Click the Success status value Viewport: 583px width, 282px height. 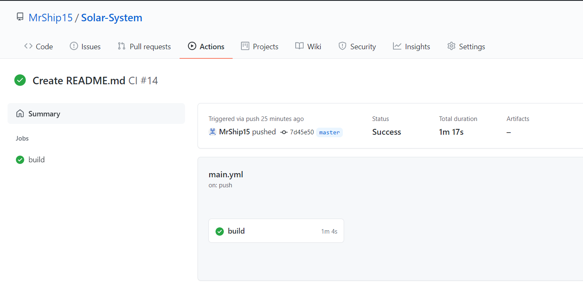point(387,132)
